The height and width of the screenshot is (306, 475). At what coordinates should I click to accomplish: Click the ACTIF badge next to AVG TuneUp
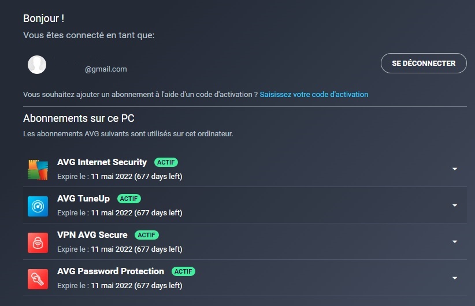point(129,199)
